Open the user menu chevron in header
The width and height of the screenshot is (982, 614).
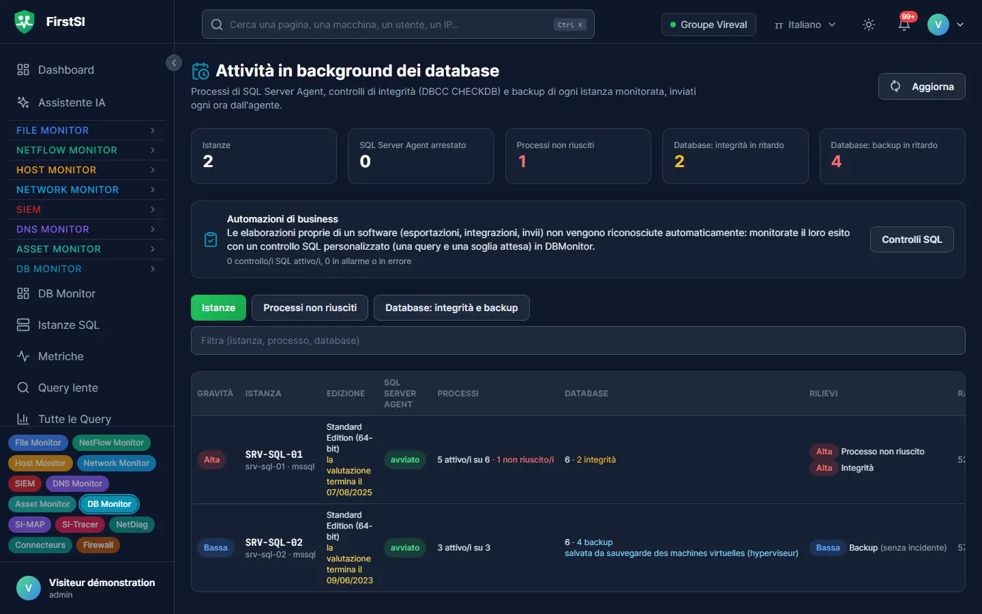tap(960, 25)
